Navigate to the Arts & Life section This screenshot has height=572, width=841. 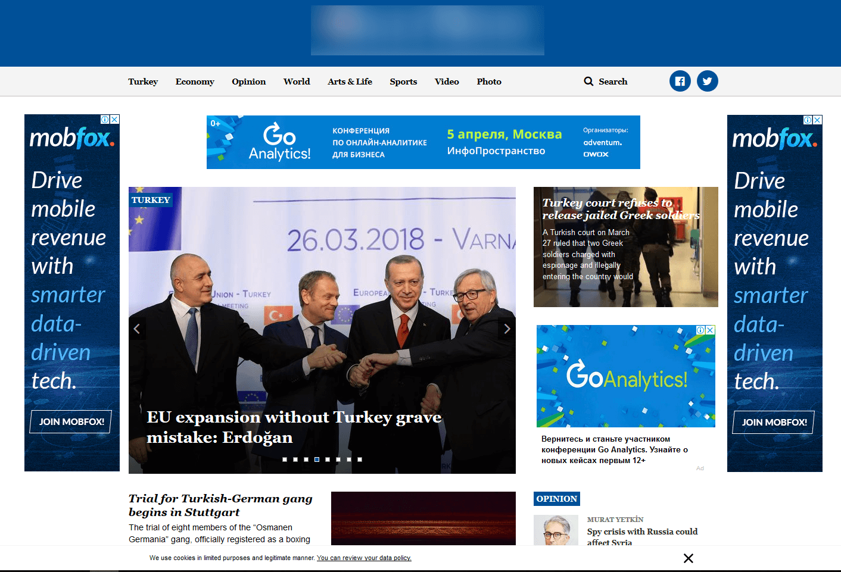[x=350, y=82]
